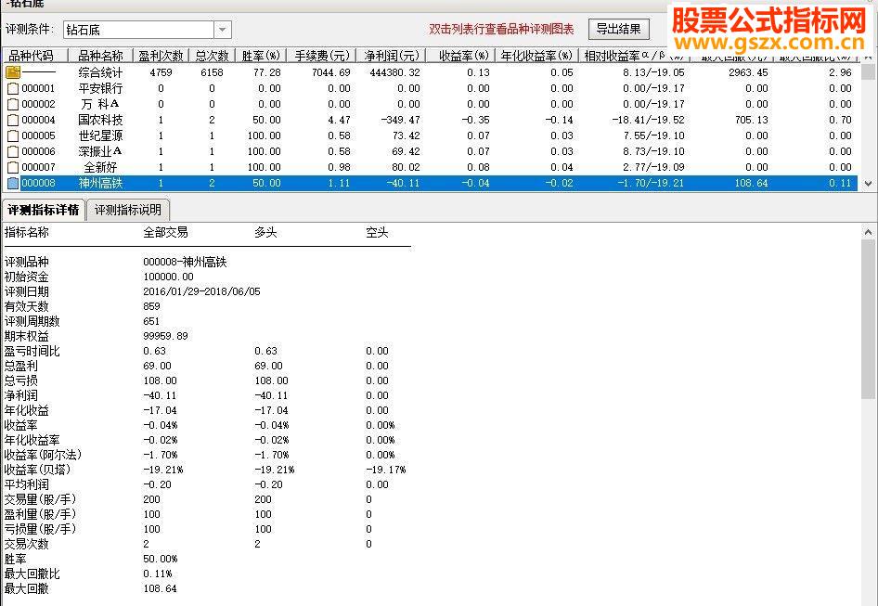Click the document icon beside 000001
This screenshot has width=878, height=606.
tap(13, 88)
